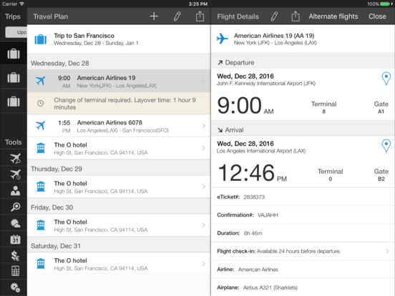Open Flight check-in row
Viewport: 395px width, 296px height.
[303, 251]
